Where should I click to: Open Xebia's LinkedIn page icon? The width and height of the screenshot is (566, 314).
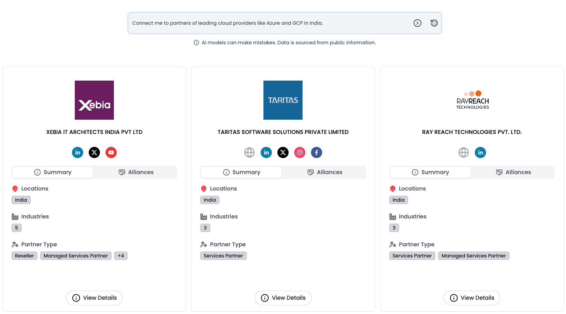click(78, 152)
